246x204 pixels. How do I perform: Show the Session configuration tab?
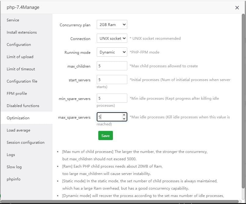click(26, 143)
